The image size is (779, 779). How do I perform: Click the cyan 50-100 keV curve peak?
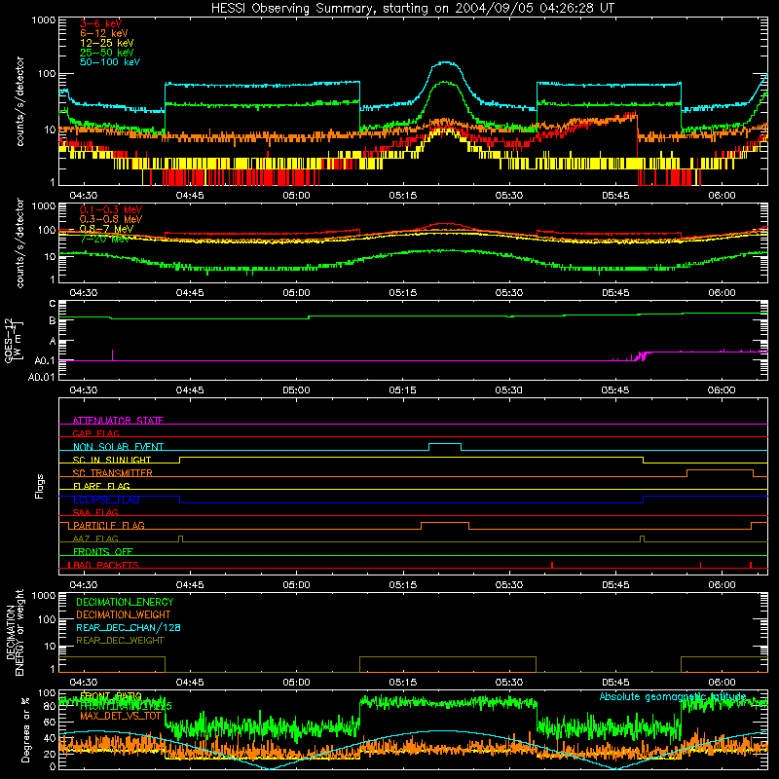click(445, 62)
